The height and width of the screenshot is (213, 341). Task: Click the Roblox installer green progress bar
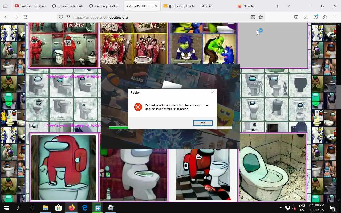coord(119,128)
